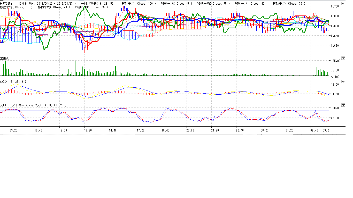The height and width of the screenshot is (198, 353).
Task: Select the 移動平均 (Close, 10) legend label
Action: pos(16,7)
